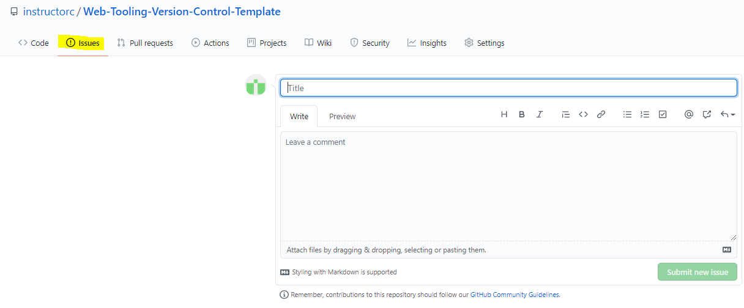Open saved replies dropdown arrow
This screenshot has height=308, width=744.
(x=727, y=114)
